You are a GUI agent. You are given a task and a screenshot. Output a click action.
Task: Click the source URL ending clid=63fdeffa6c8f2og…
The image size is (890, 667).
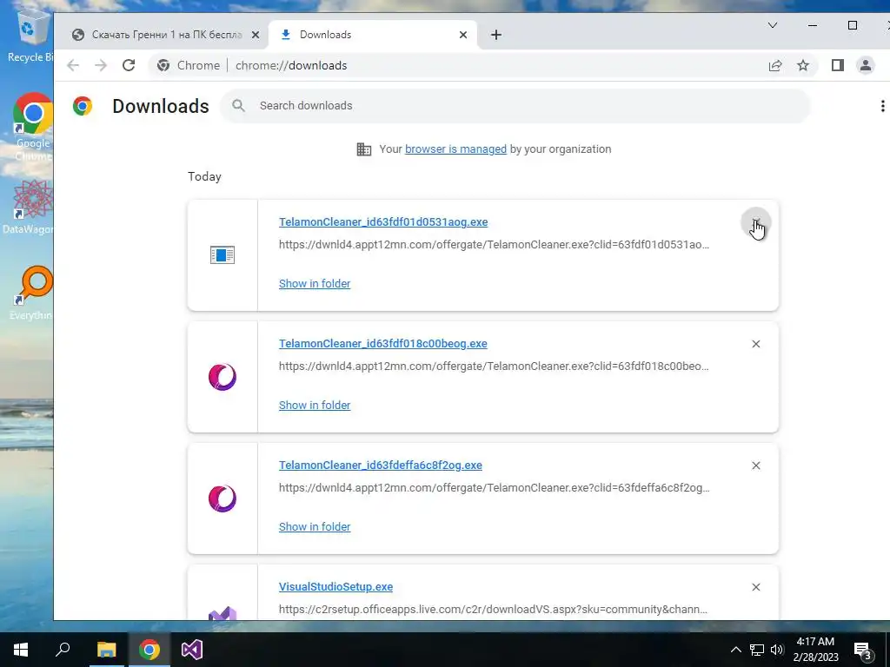click(494, 487)
